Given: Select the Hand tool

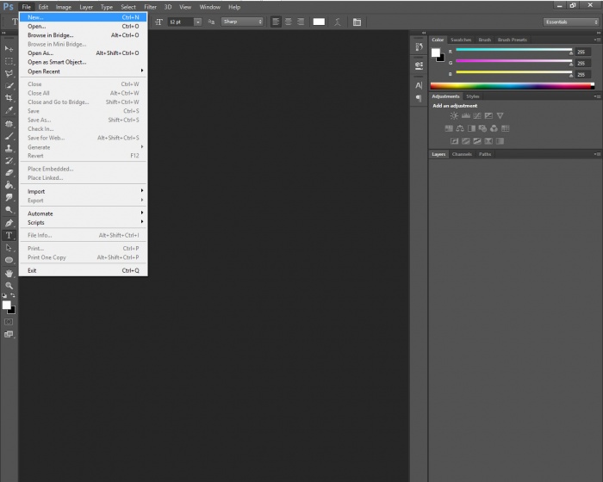Looking at the screenshot, I should point(9,273).
